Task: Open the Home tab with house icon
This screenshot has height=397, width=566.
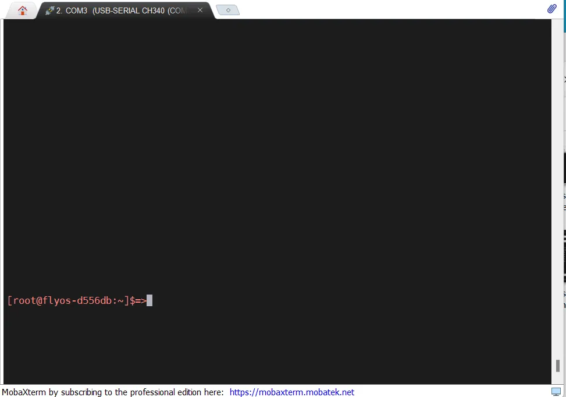Action: 23,10
